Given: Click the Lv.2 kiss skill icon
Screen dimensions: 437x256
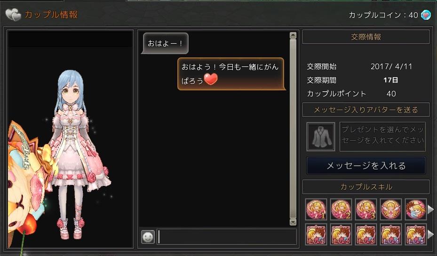Looking at the screenshot, I should 341,234.
